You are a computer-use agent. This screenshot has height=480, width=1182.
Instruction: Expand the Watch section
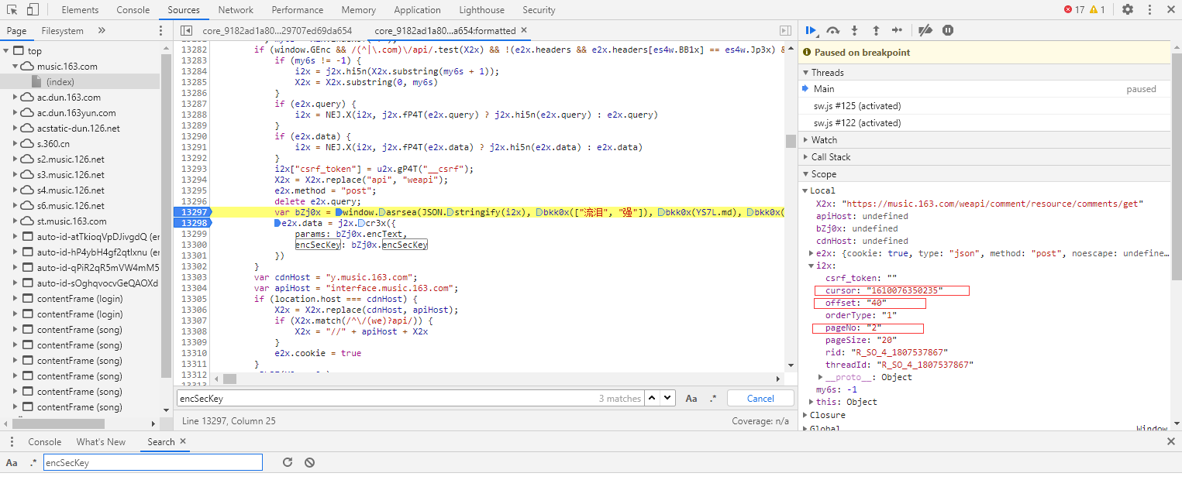pyautogui.click(x=824, y=140)
